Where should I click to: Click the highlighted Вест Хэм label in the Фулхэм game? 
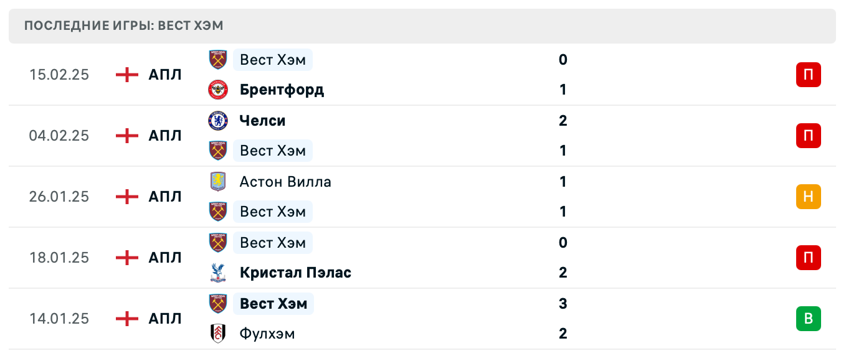[x=273, y=304]
